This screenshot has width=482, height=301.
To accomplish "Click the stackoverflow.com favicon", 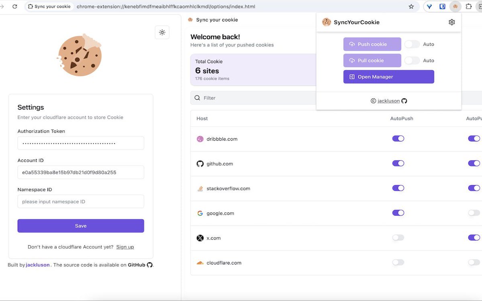I will click(x=200, y=188).
